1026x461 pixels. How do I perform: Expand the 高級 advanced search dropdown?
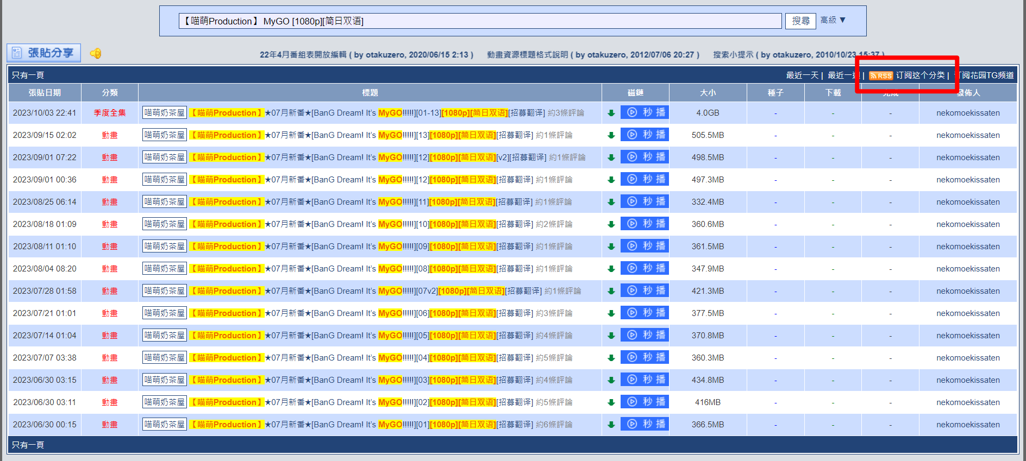click(833, 20)
